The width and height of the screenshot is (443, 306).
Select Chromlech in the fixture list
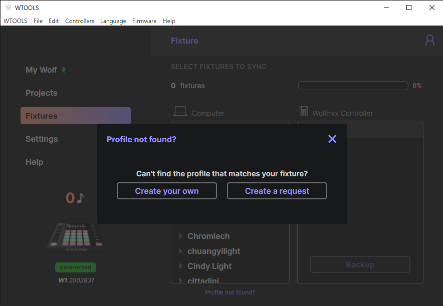[x=208, y=236]
